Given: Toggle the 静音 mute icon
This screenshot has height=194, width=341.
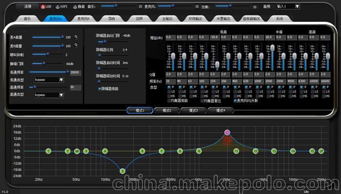Looking at the screenshot, I should click(75, 7).
